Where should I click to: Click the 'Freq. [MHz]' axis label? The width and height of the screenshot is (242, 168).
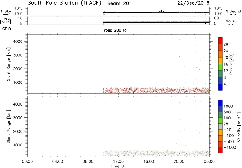(x=6, y=20)
